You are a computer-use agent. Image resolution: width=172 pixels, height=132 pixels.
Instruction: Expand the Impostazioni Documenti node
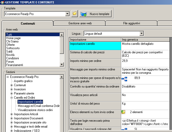[x=11, y=118]
